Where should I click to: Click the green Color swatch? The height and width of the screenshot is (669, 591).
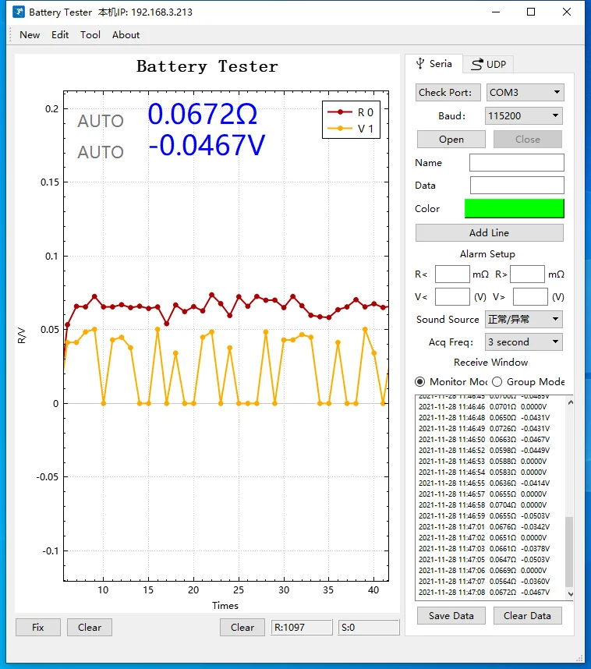tap(514, 209)
